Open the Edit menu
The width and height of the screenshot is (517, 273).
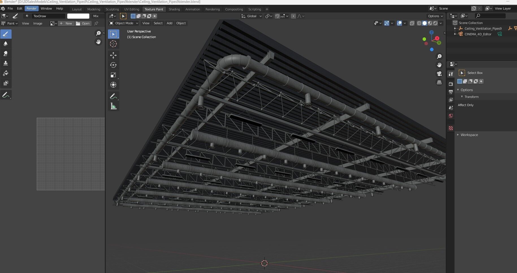click(x=20, y=8)
